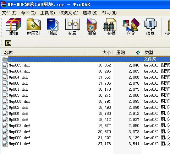Click packed size 2,912 of Up006.dxf
This screenshot has height=154, width=170.
[134, 113]
